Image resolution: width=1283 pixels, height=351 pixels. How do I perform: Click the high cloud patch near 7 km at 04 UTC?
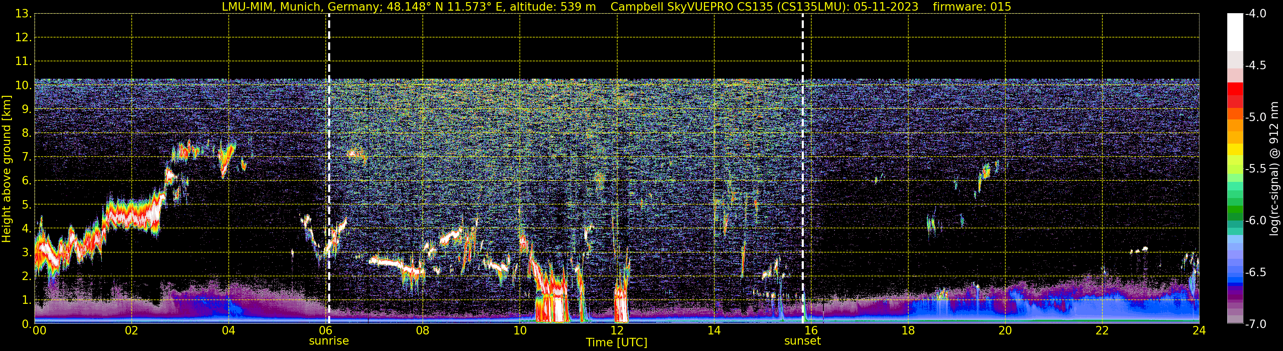pyautogui.click(x=227, y=159)
